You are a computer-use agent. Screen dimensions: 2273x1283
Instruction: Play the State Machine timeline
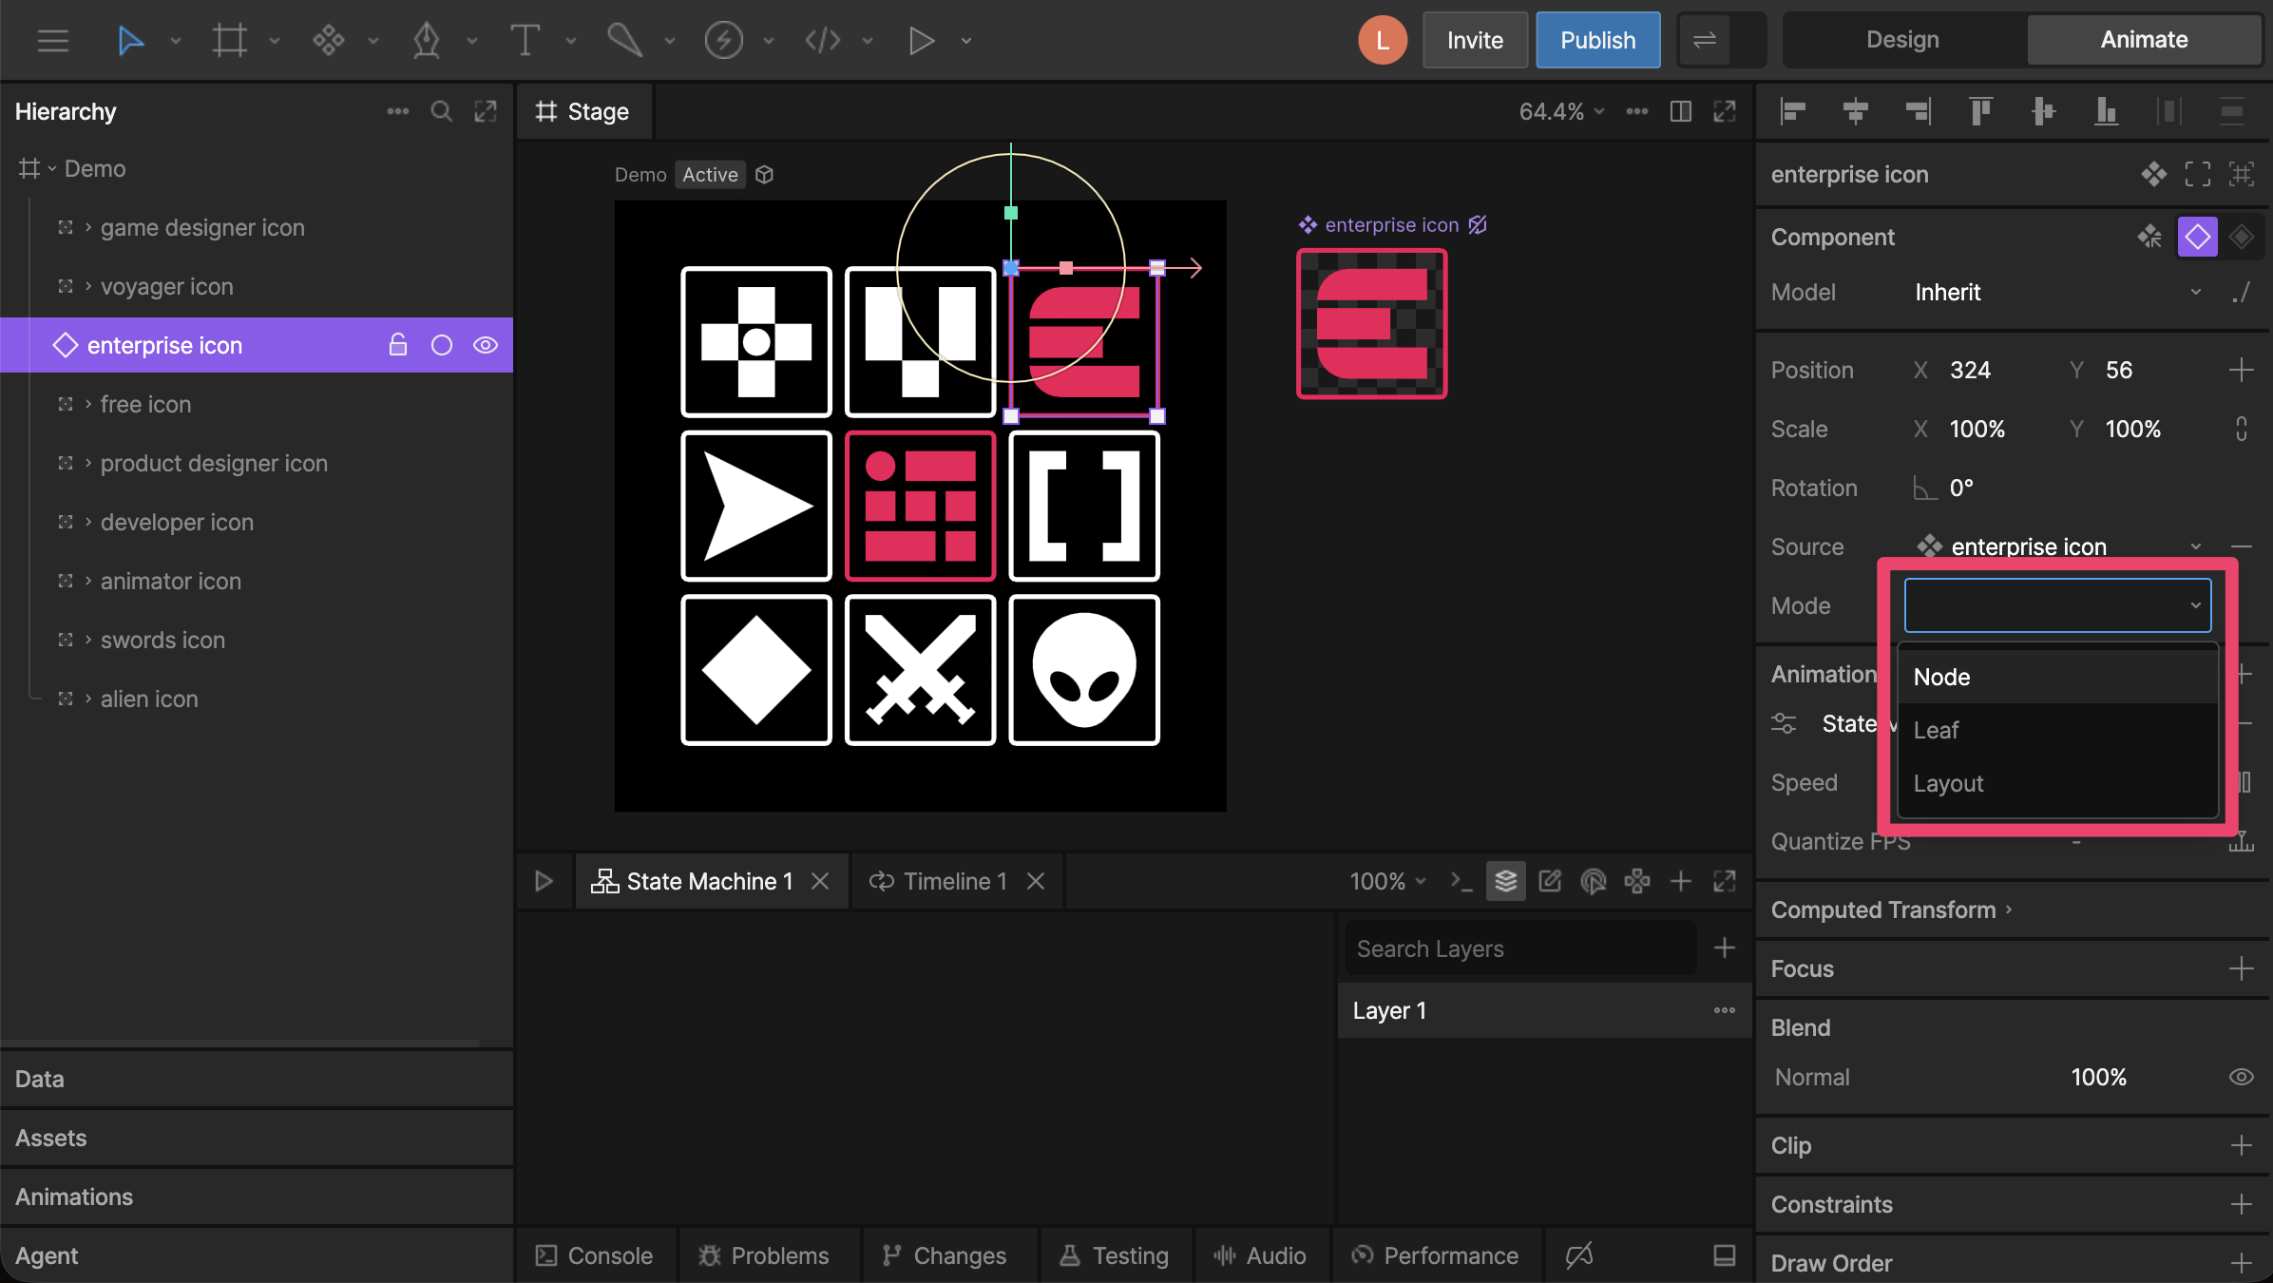tap(544, 882)
